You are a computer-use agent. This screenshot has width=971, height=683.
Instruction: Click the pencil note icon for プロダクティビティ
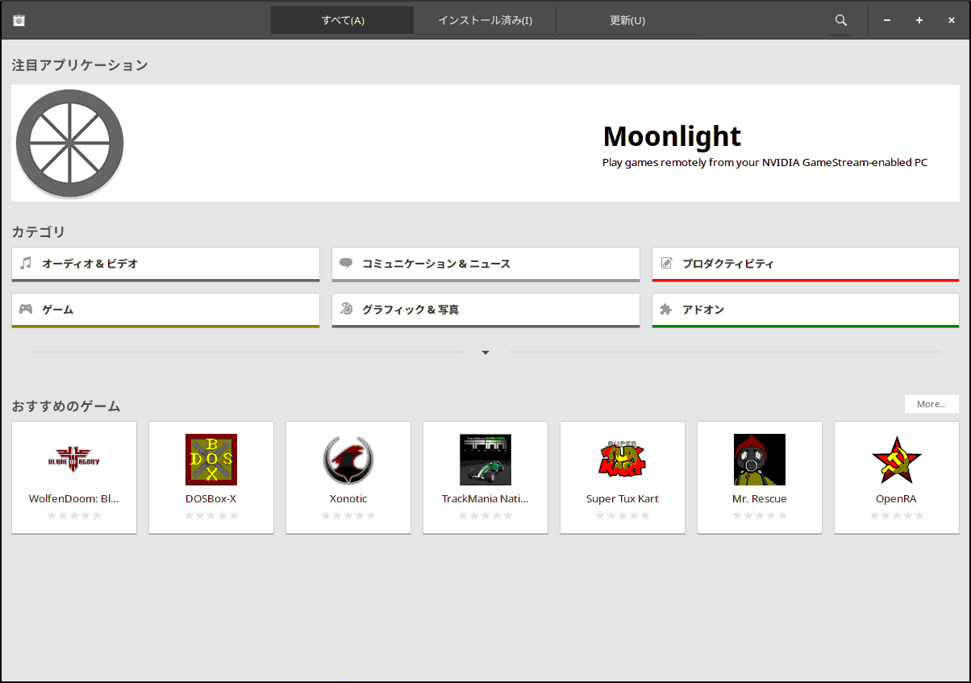(x=666, y=263)
